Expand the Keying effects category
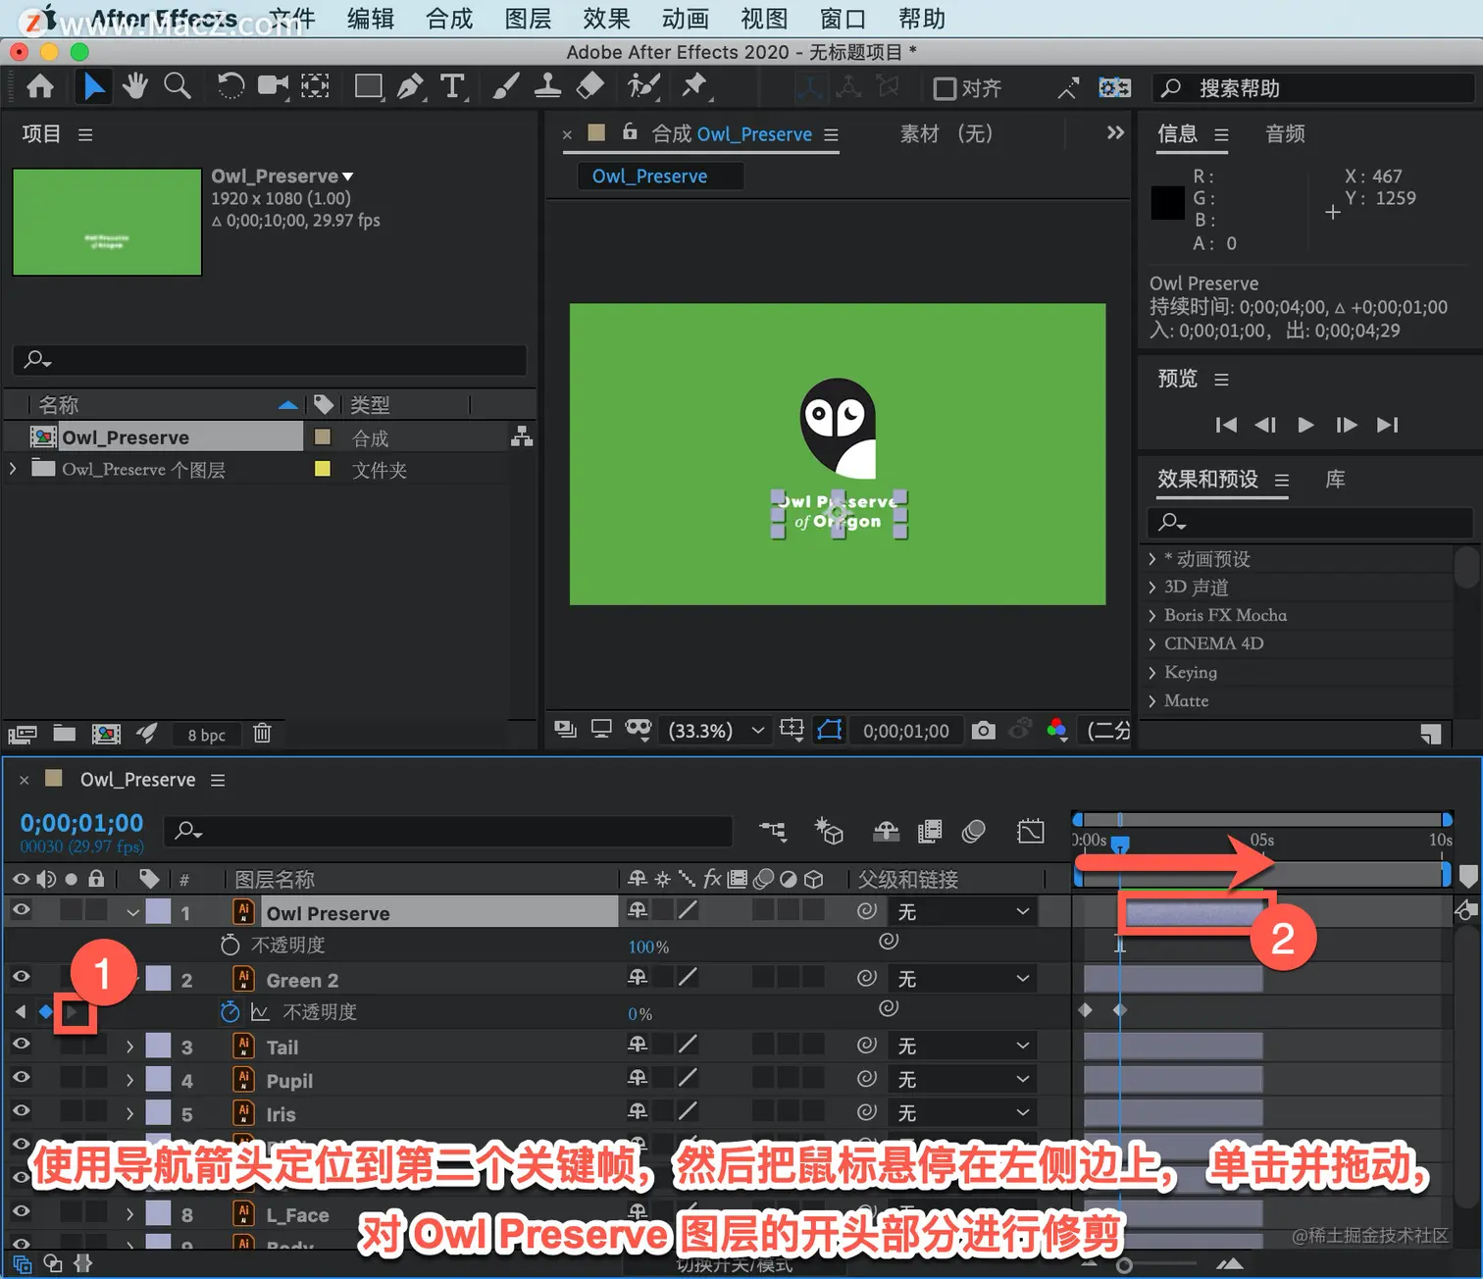Image resolution: width=1483 pixels, height=1279 pixels. pos(1152,673)
